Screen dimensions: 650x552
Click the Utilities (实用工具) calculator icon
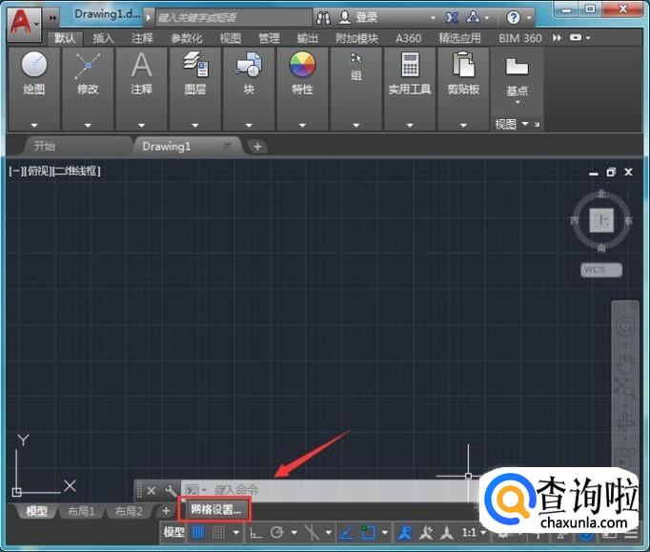pyautogui.click(x=410, y=64)
